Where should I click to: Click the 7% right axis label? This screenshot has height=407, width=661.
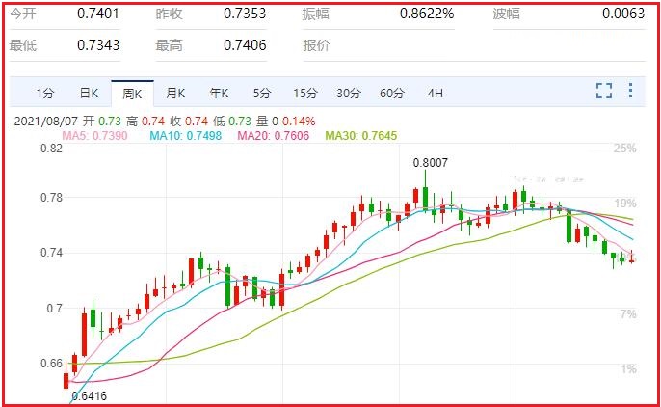(628, 314)
